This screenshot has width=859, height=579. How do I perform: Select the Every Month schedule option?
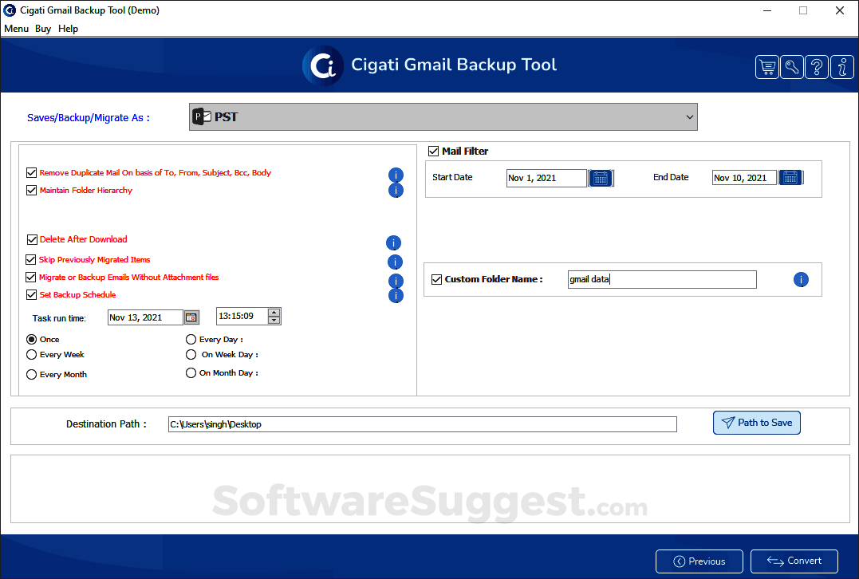coord(31,374)
